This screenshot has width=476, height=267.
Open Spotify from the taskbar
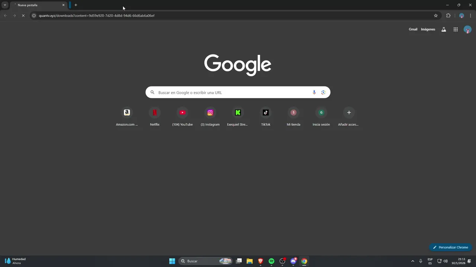[271, 261]
